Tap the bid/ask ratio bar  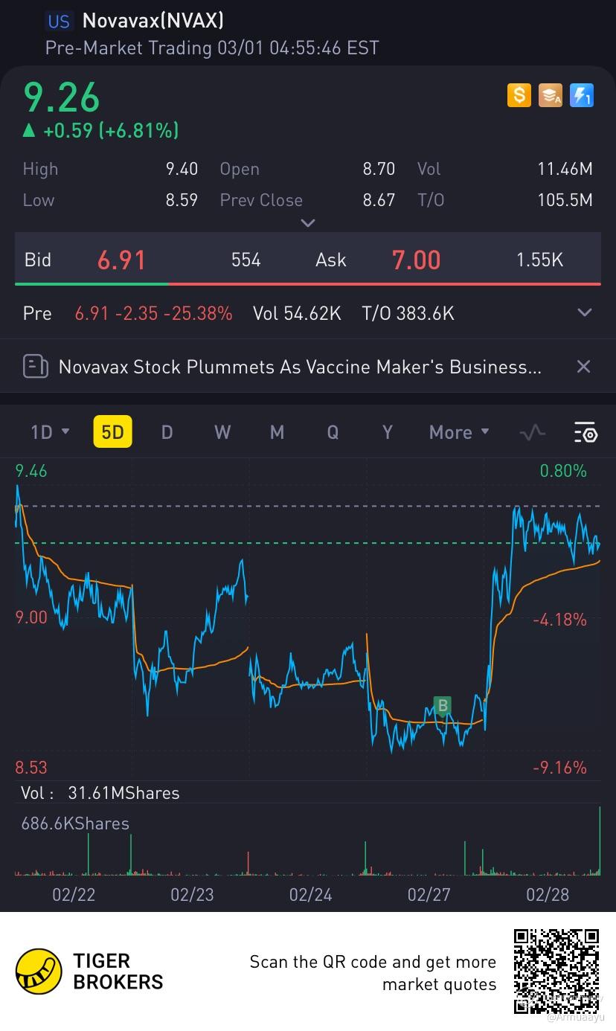tap(308, 283)
